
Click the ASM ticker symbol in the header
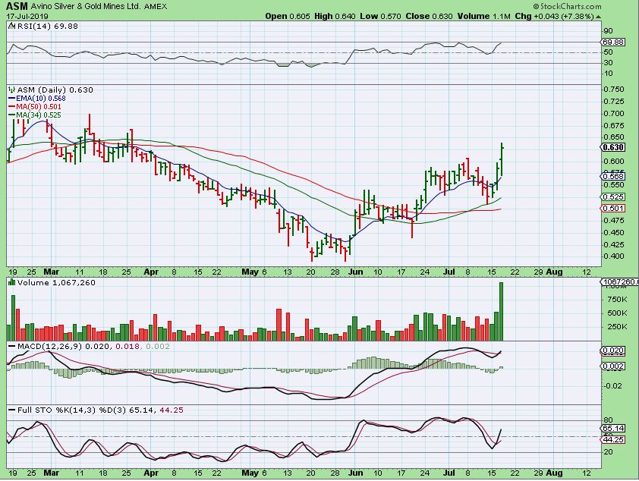[x=18, y=6]
